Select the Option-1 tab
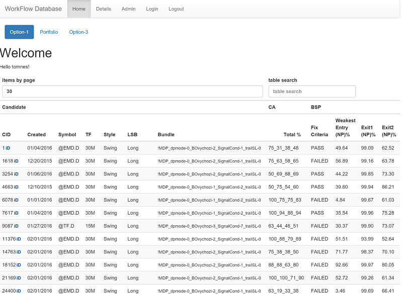 click(19, 32)
